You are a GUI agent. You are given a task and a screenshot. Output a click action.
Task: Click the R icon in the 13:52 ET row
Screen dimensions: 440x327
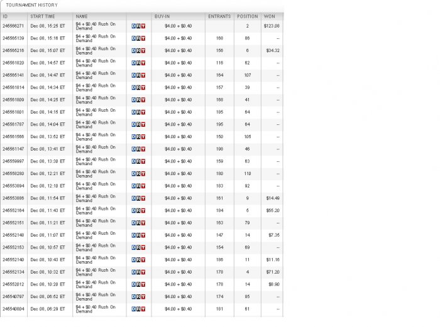pos(138,137)
